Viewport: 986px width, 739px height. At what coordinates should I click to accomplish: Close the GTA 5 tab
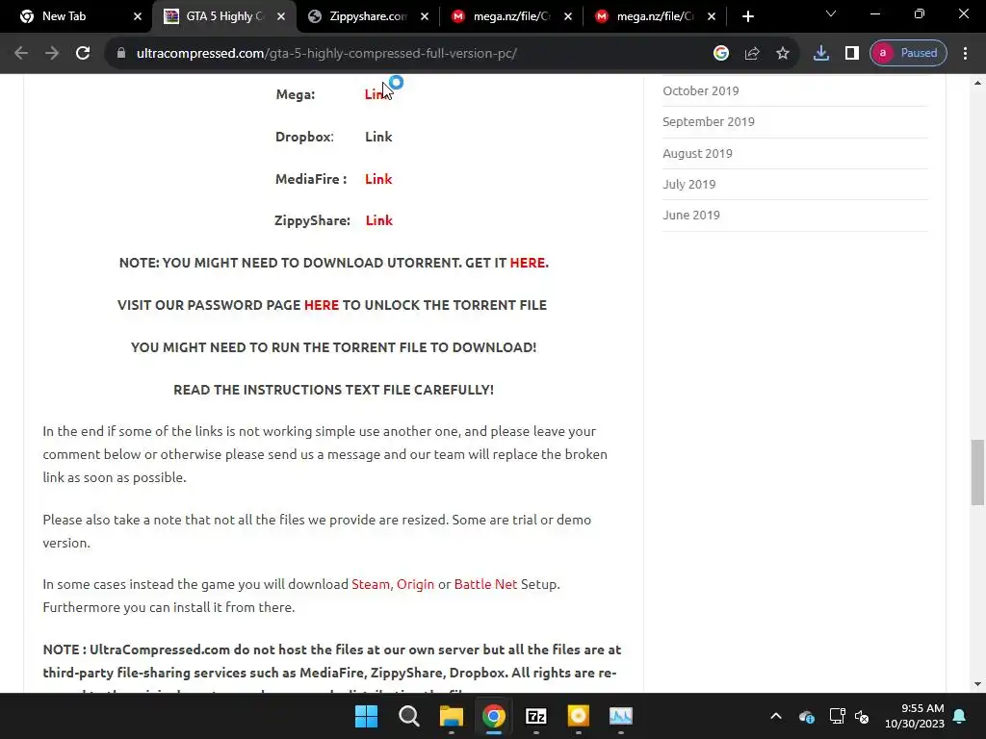pos(281,17)
